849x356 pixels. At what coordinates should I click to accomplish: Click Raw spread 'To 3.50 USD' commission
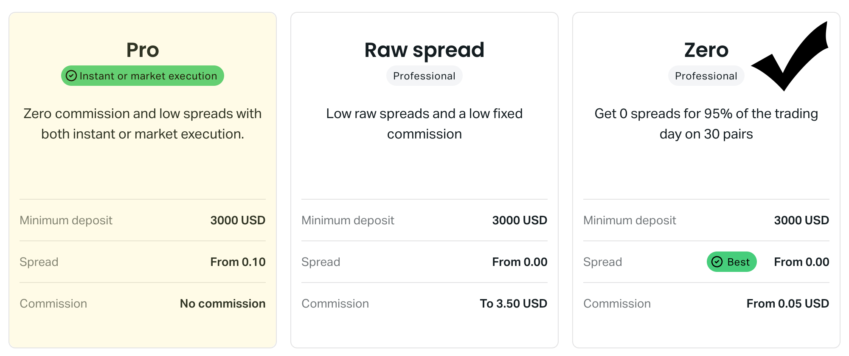click(x=513, y=303)
